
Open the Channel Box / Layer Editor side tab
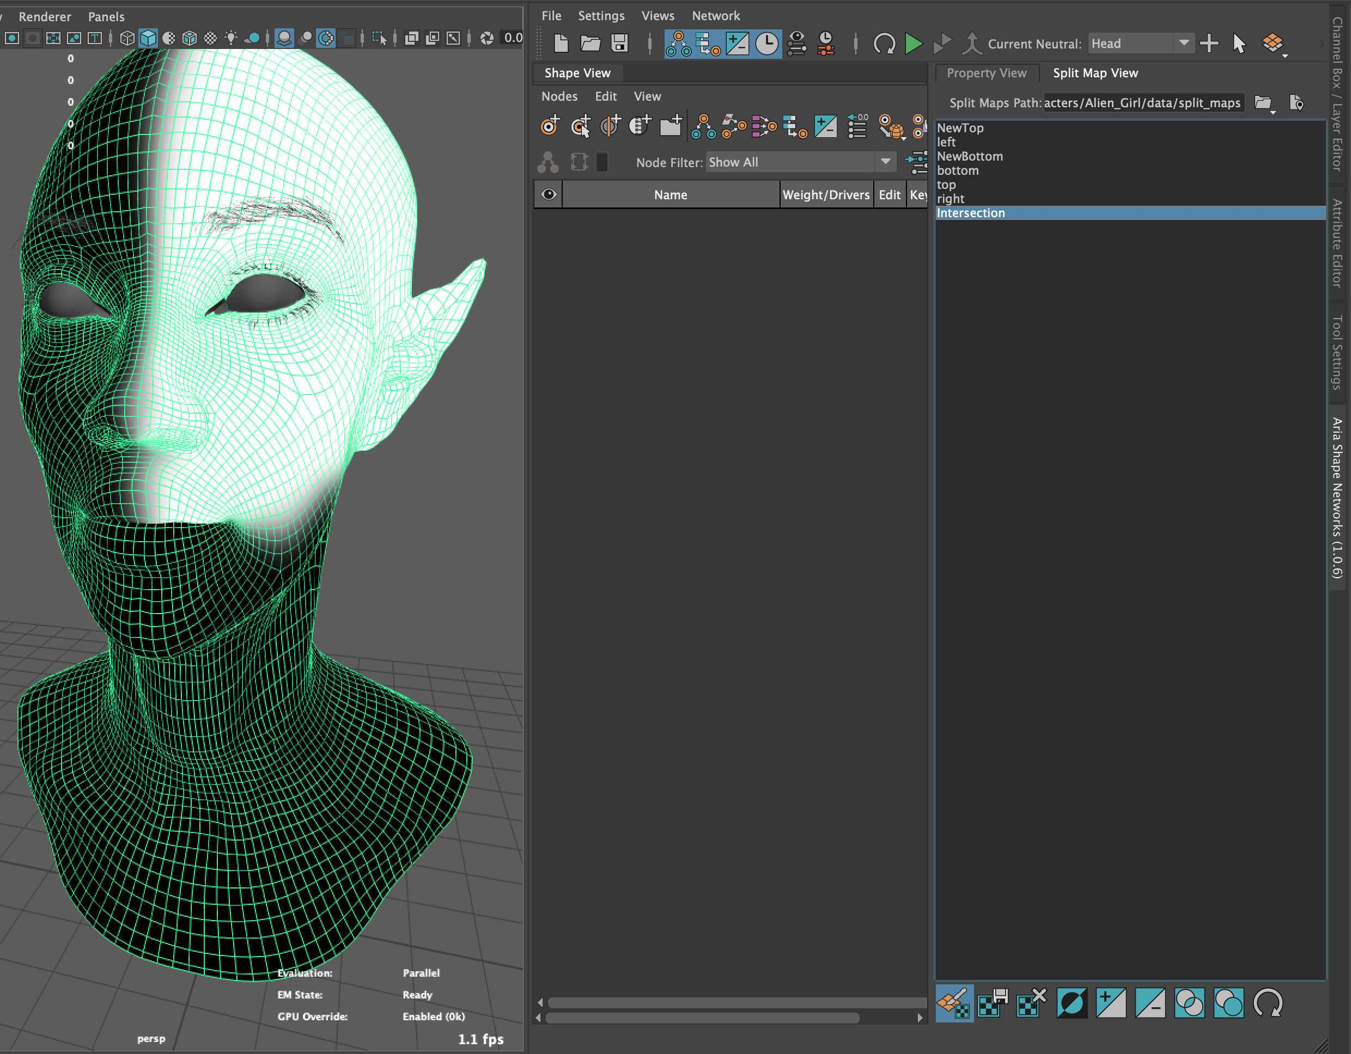[x=1337, y=94]
